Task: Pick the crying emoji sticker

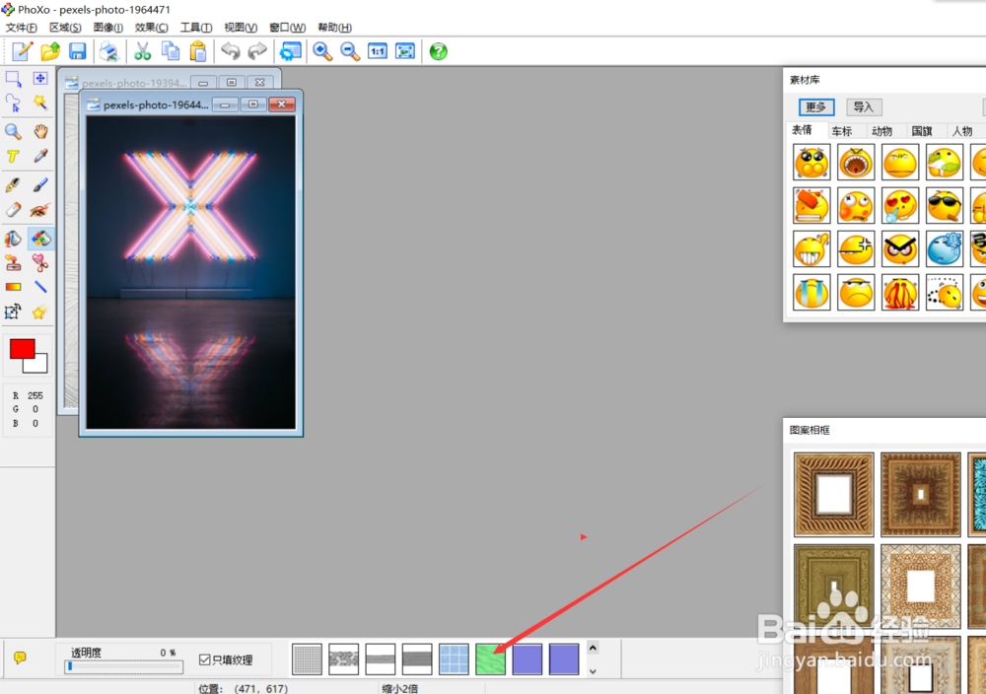Action: coord(811,293)
